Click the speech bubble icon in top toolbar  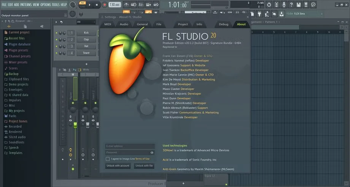click(313, 5)
